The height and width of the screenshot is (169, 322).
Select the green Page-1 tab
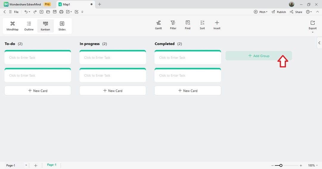click(52, 165)
